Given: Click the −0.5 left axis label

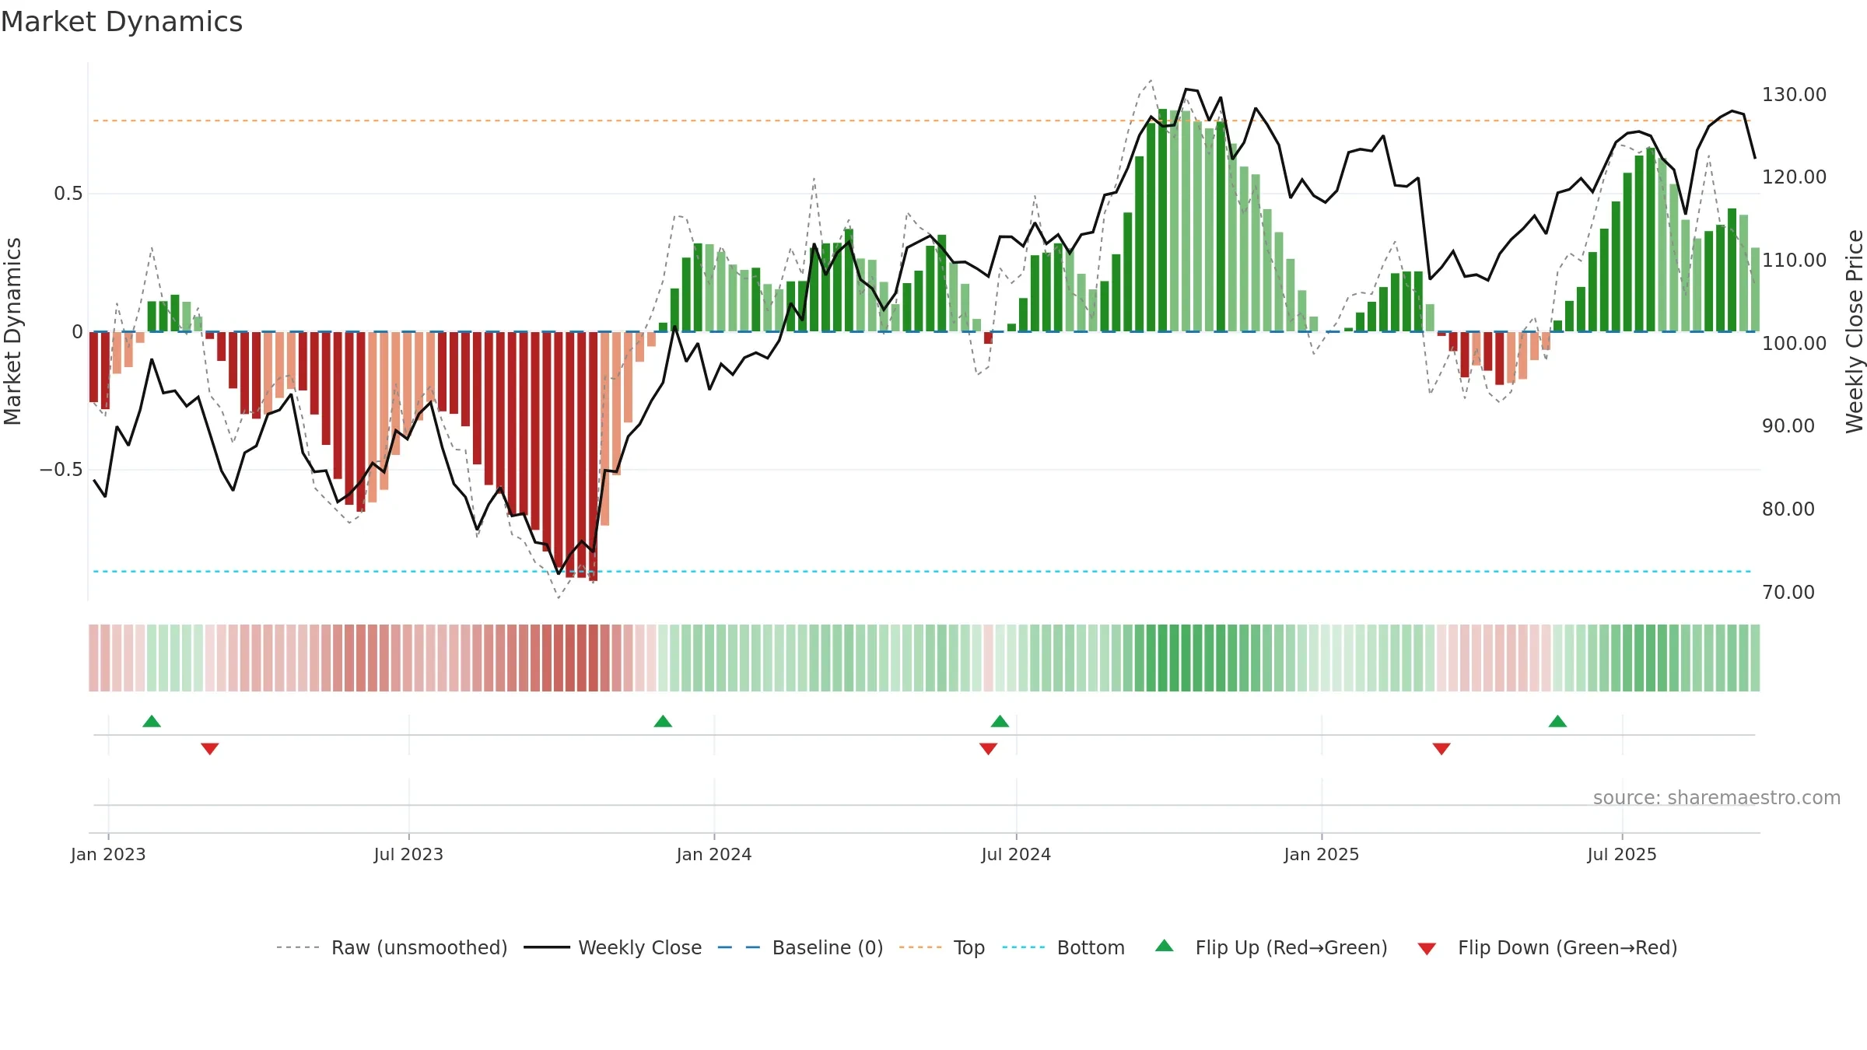Looking at the screenshot, I should coord(61,469).
